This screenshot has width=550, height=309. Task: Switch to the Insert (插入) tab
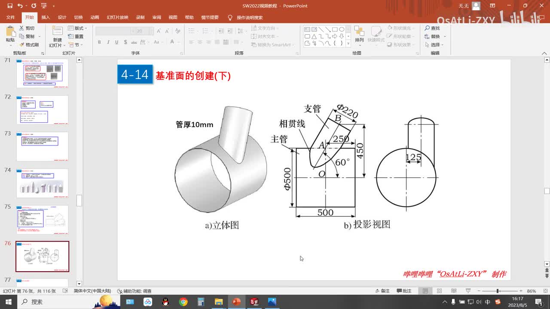coord(46,18)
